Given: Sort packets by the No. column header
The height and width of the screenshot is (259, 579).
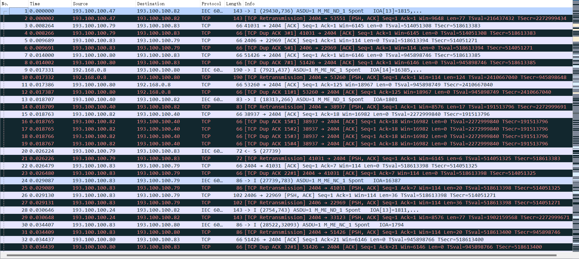Looking at the screenshot, I should (x=14, y=4).
